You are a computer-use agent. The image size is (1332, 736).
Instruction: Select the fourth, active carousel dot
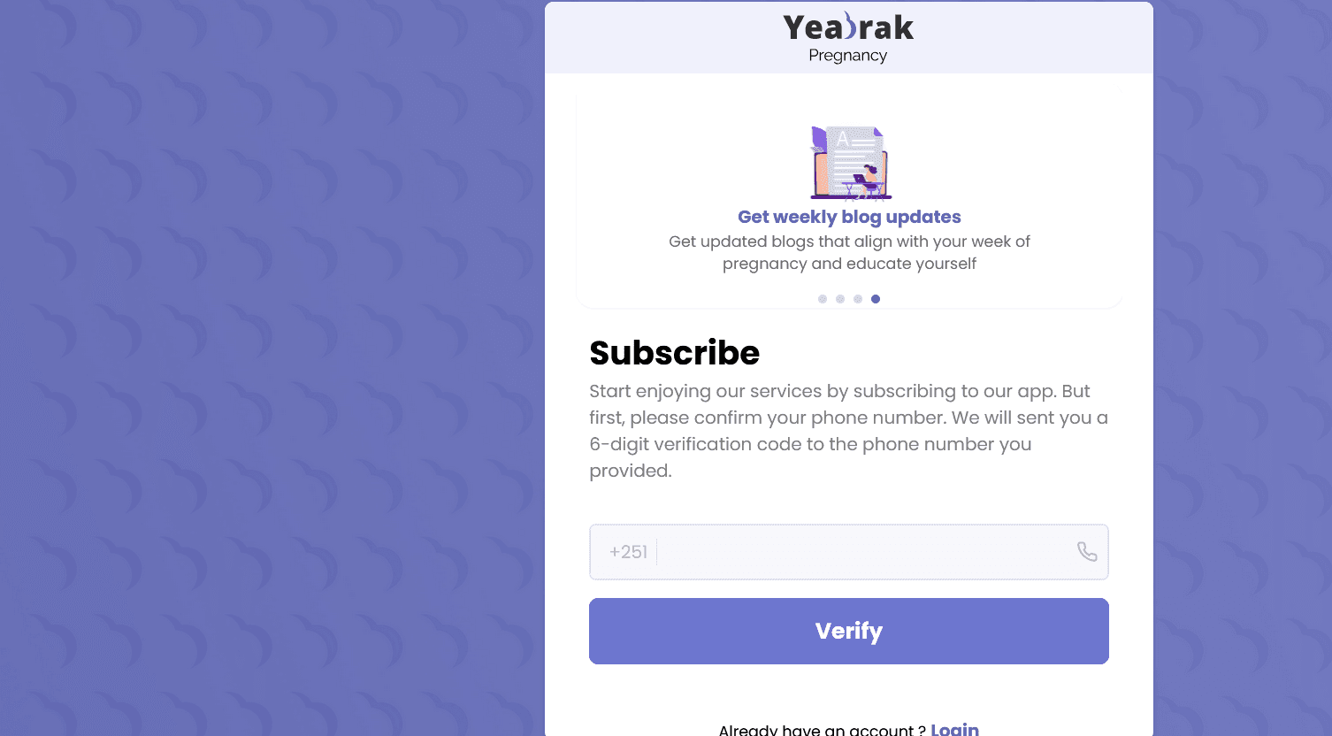[x=876, y=299]
